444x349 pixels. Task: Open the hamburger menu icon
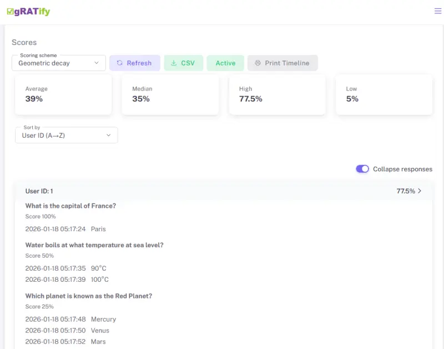[x=438, y=11]
